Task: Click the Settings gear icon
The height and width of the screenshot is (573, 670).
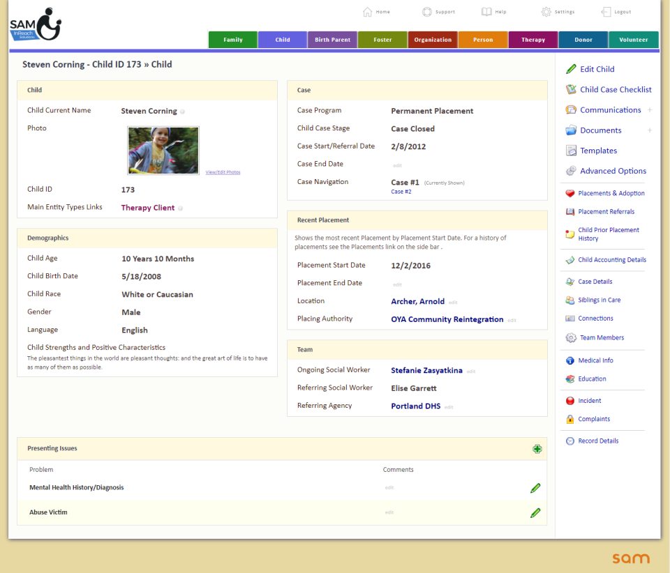Action: (x=546, y=12)
